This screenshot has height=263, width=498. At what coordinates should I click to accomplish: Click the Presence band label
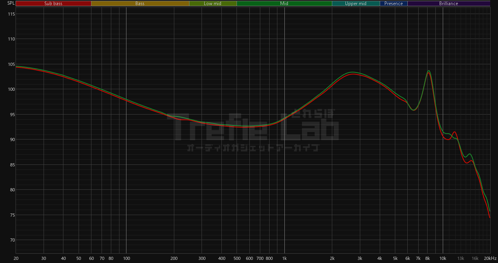(394, 3)
